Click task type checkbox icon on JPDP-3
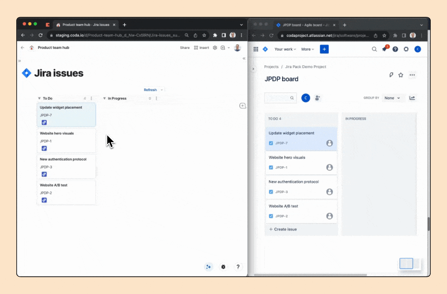 271,192
